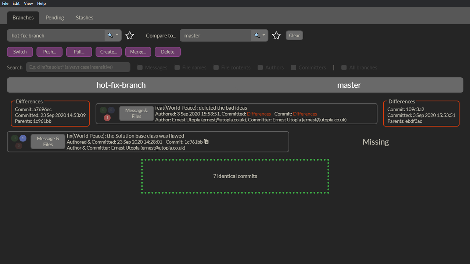The image size is (470, 264).
Task: Click the star icon next to hot-fix-branch
Action: 130,36
